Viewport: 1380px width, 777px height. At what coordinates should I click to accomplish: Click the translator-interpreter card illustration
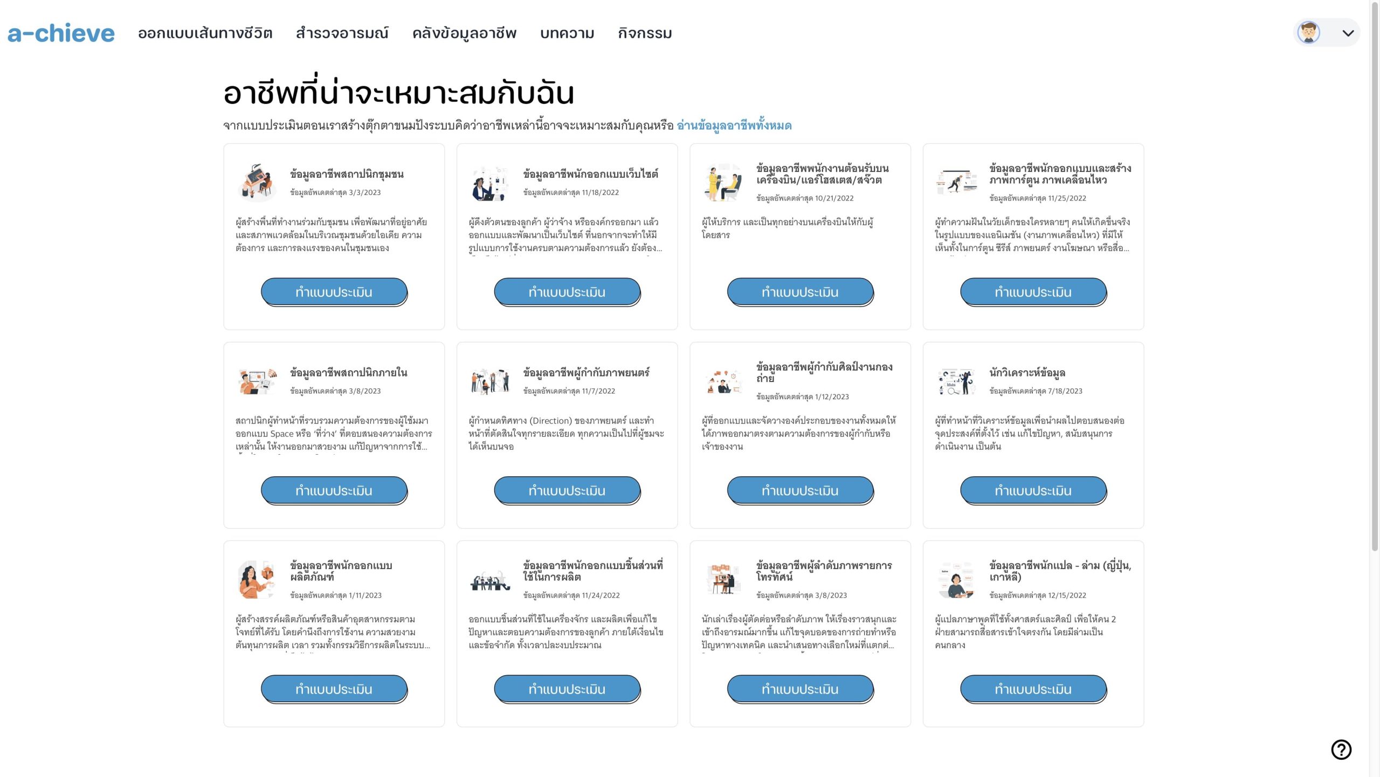click(x=956, y=580)
